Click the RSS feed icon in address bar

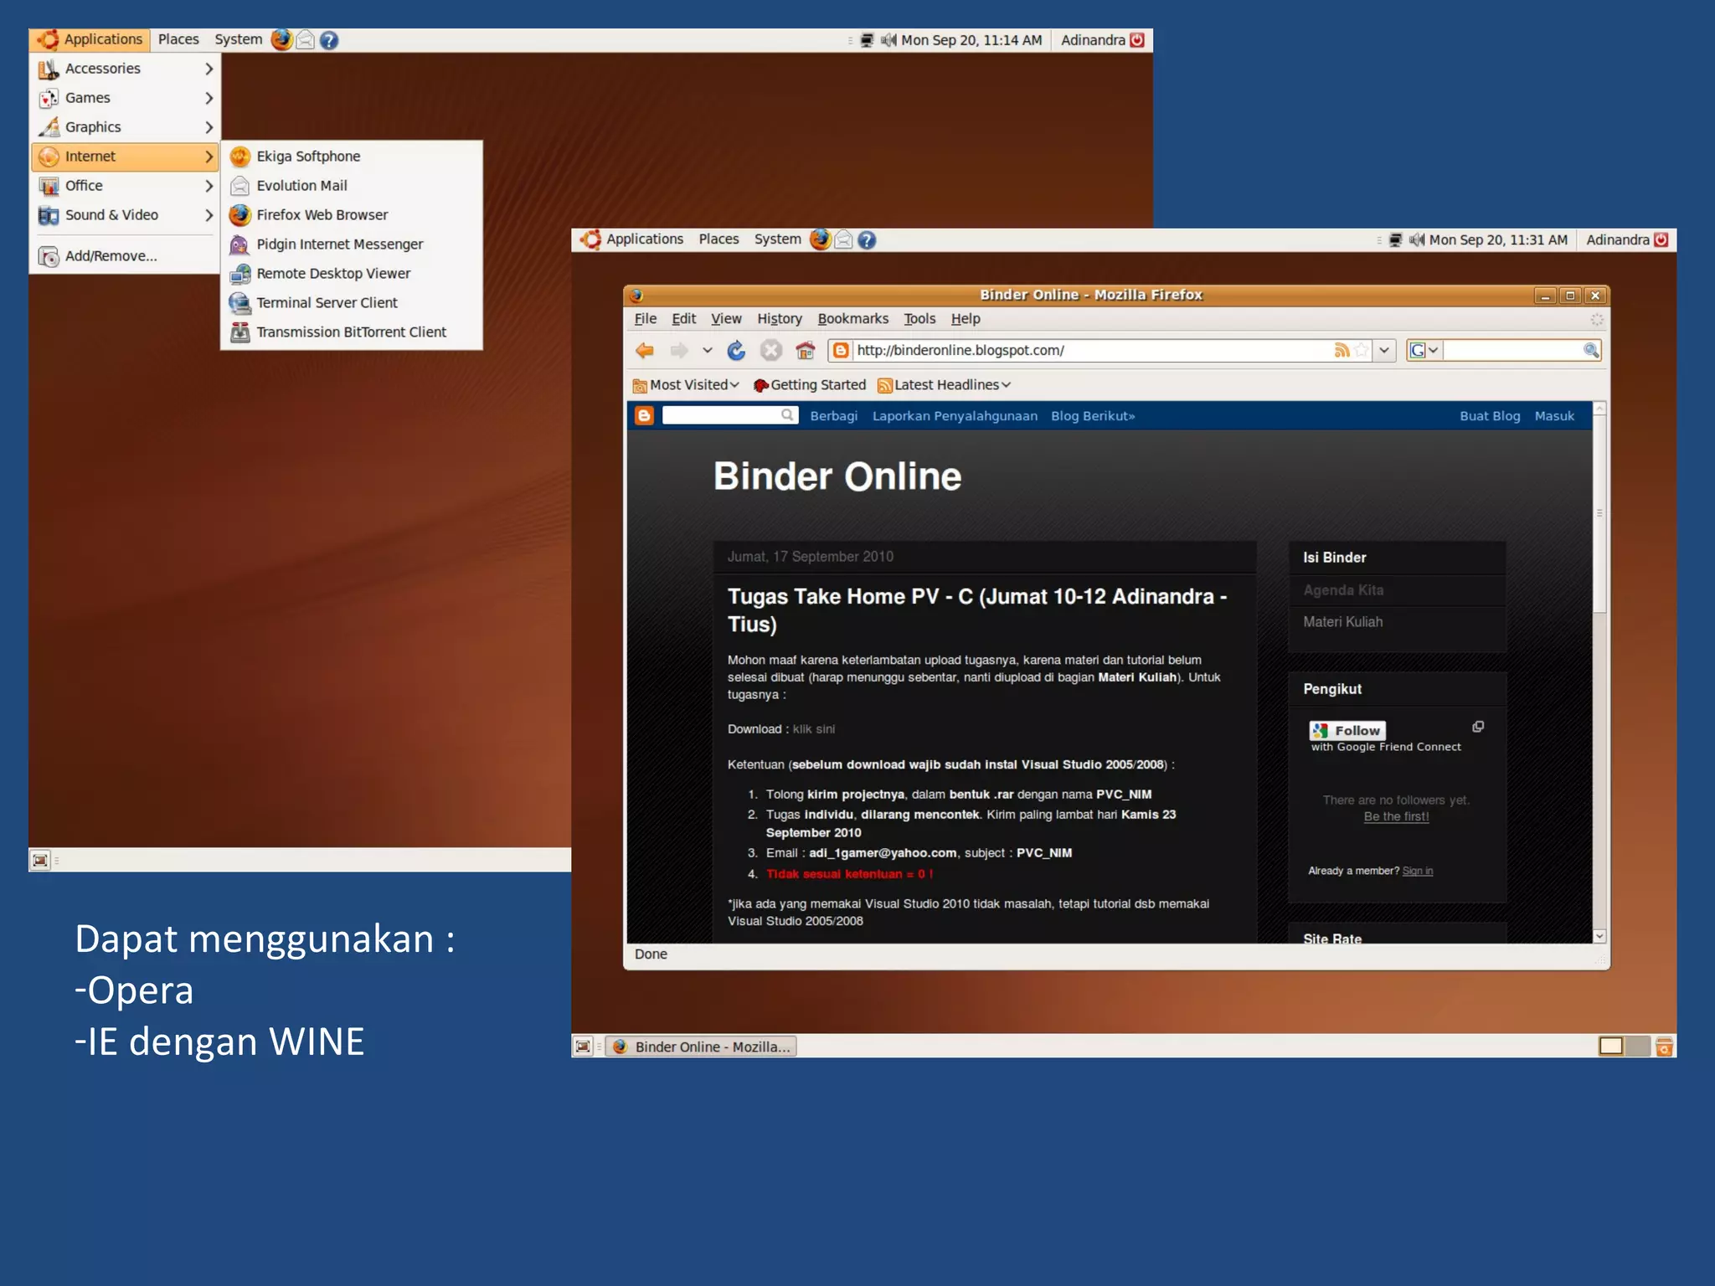pos(1342,351)
